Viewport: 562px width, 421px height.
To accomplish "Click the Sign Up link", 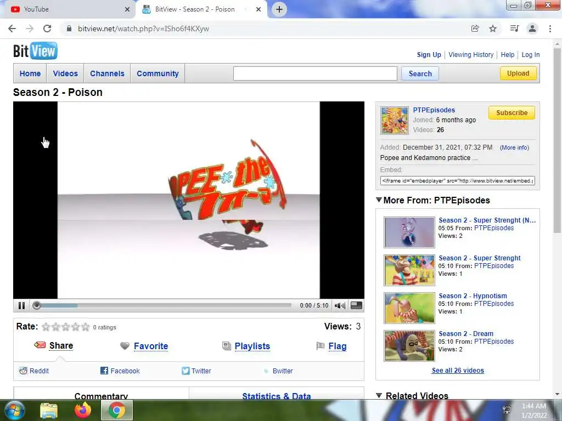I will (x=429, y=55).
